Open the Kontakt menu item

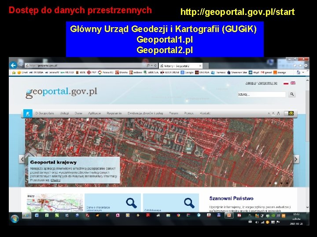click(205, 113)
